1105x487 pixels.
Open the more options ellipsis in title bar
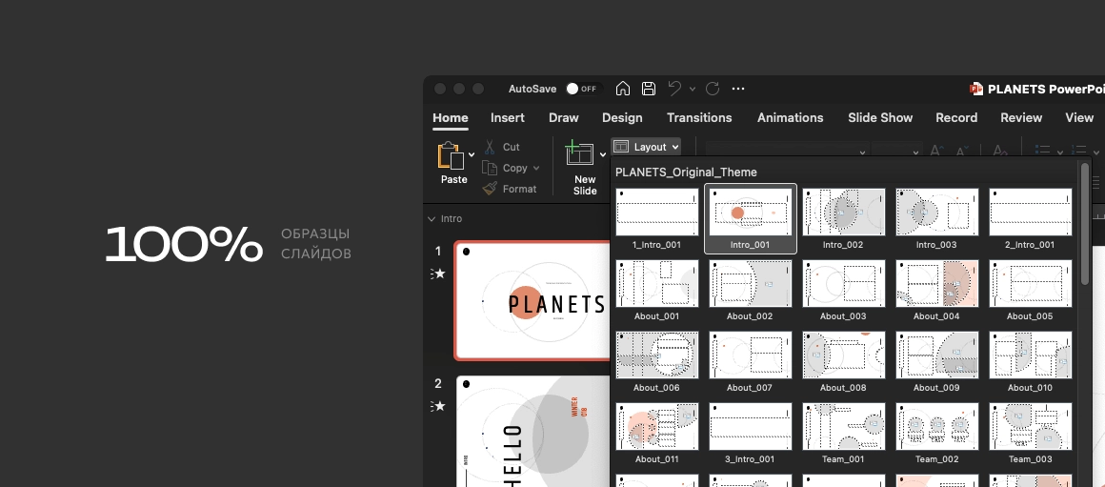738,89
